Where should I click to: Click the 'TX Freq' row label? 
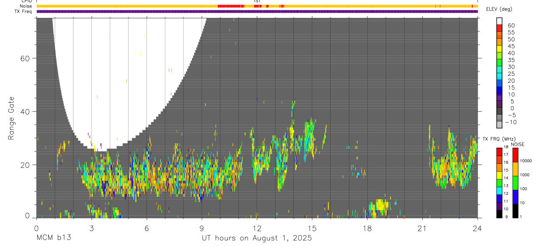tap(24, 11)
